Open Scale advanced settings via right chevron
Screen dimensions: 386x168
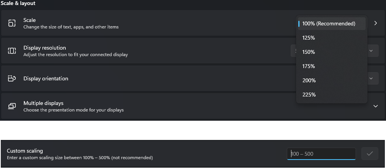375,23
